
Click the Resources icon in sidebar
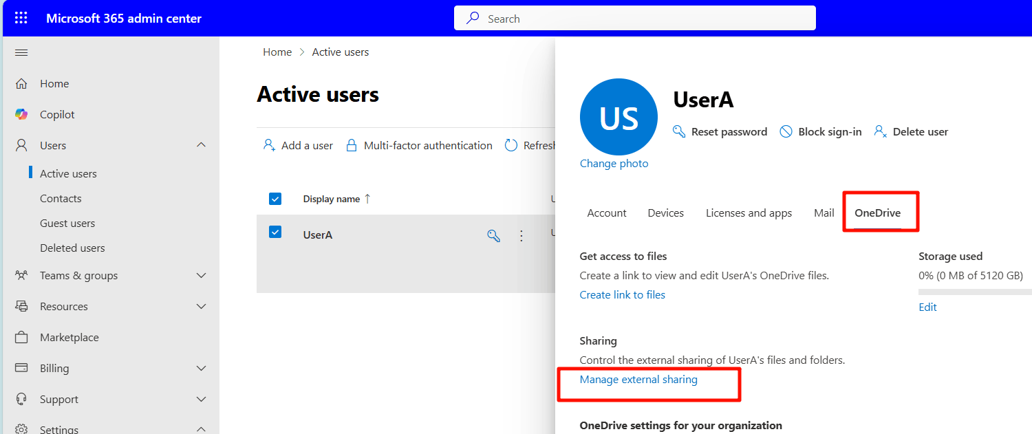click(21, 306)
